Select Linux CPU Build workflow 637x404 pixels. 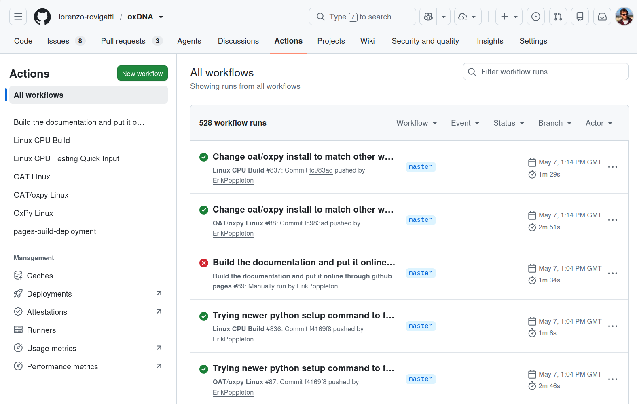tap(89, 140)
